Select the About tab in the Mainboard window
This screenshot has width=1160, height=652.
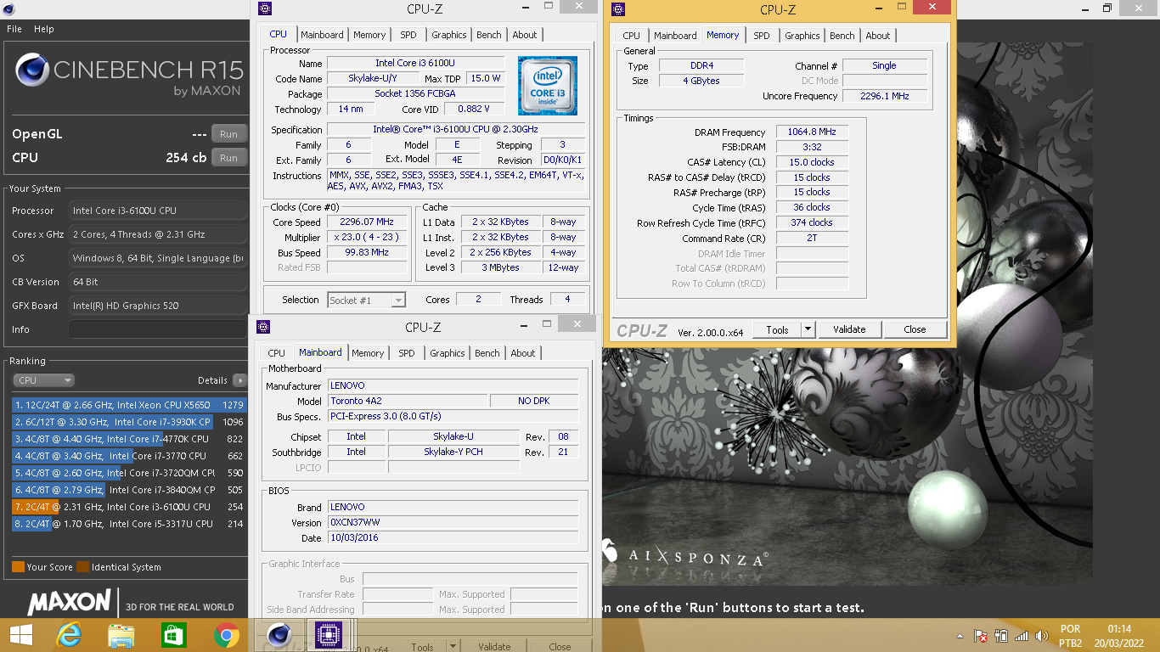pos(523,353)
